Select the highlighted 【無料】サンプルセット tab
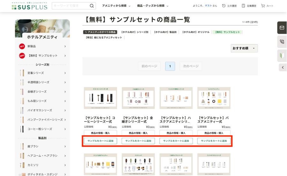287x176 pixels. tap(227, 32)
